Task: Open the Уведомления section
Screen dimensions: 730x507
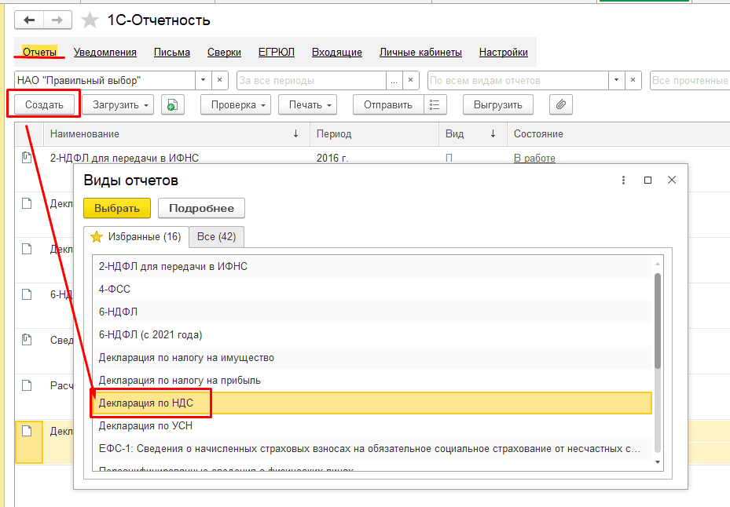Action: (x=105, y=53)
